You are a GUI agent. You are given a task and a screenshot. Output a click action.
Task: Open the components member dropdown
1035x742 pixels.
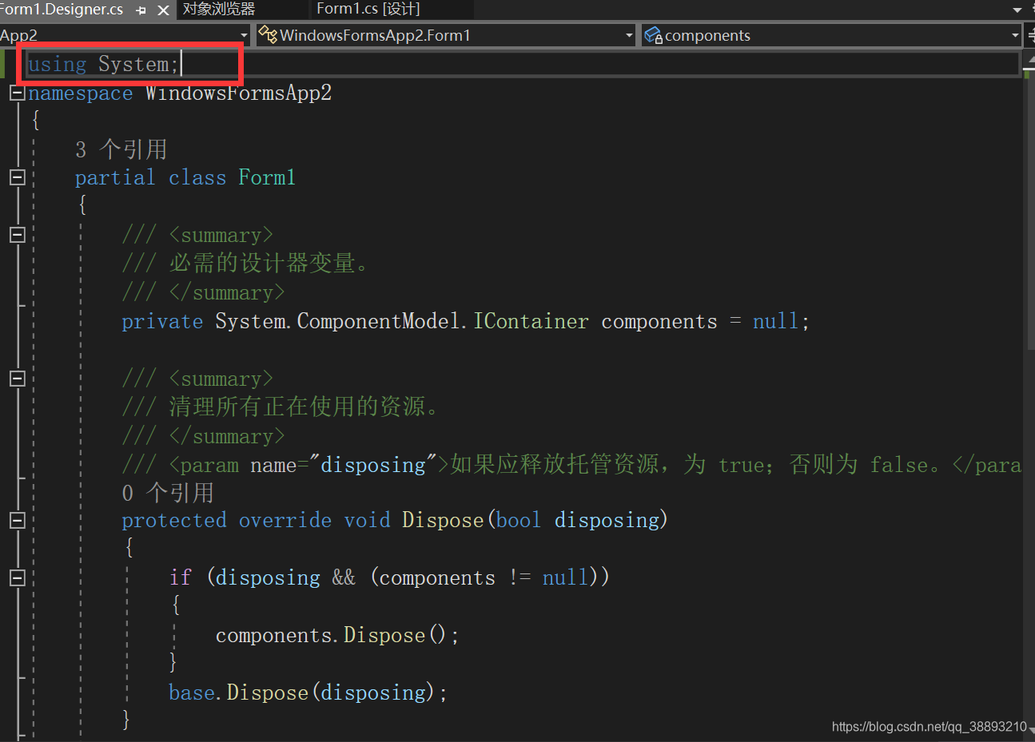click(x=1014, y=35)
